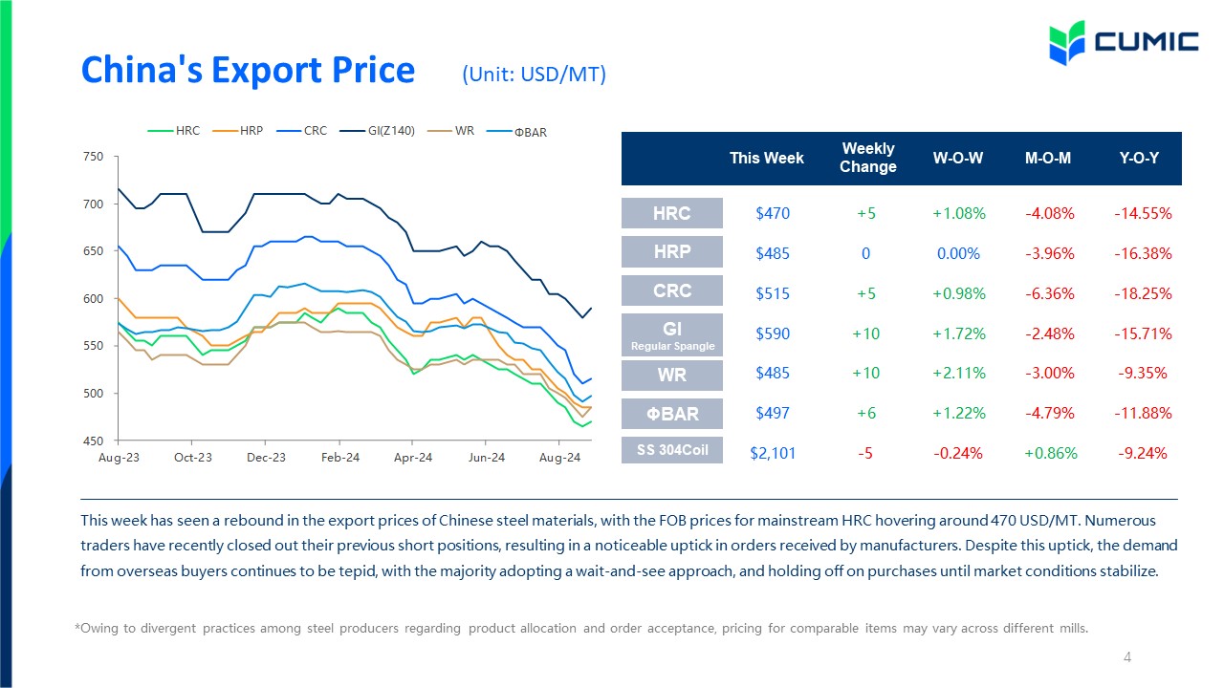1224x688 pixels.
Task: Click page number 4
Action: (1127, 657)
